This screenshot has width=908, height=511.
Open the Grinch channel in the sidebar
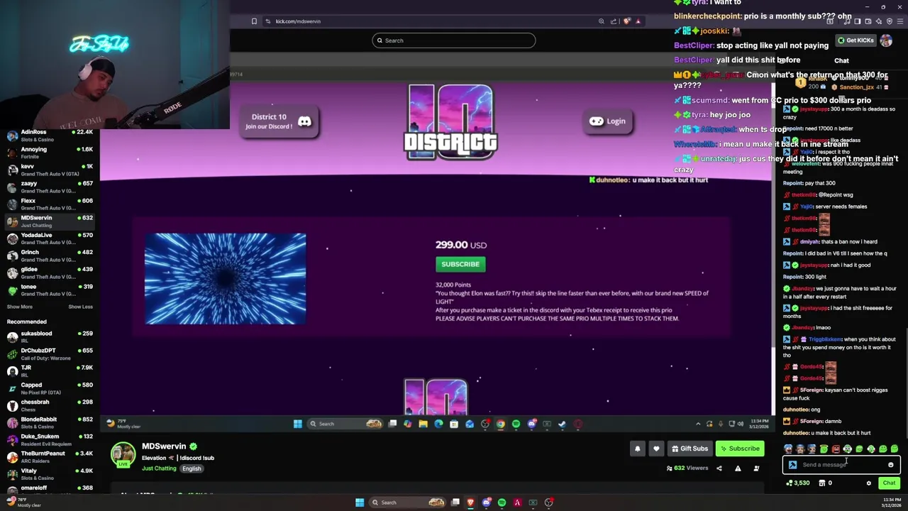tap(50, 255)
